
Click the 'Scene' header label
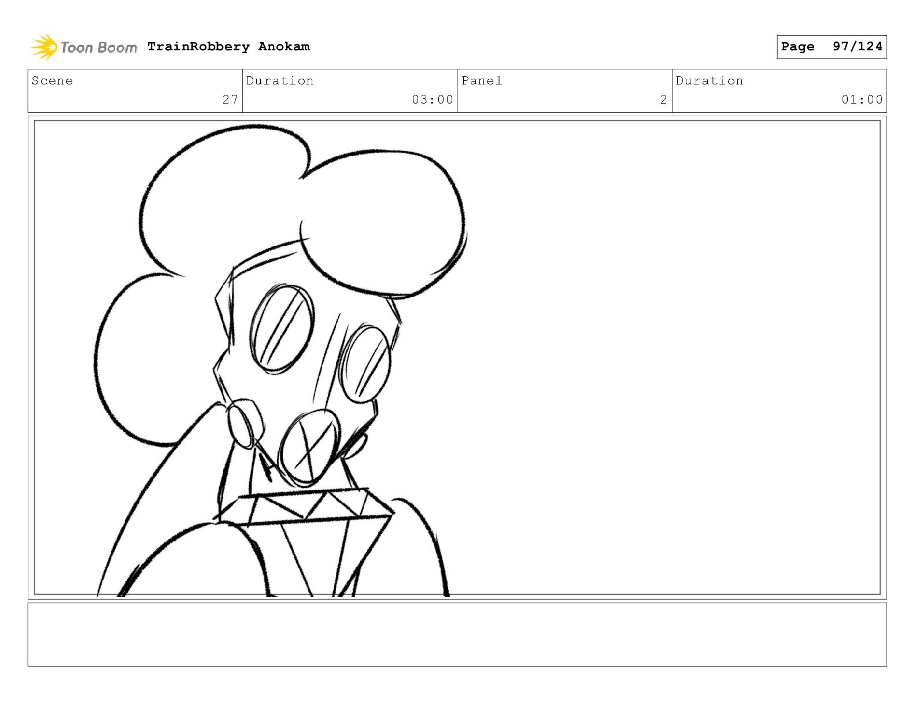click(x=52, y=80)
